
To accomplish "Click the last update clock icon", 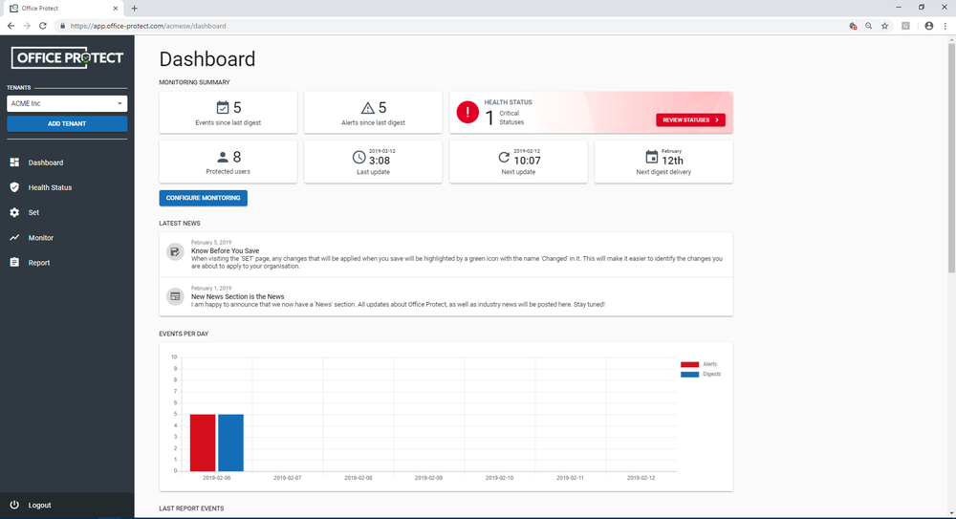I will (359, 158).
